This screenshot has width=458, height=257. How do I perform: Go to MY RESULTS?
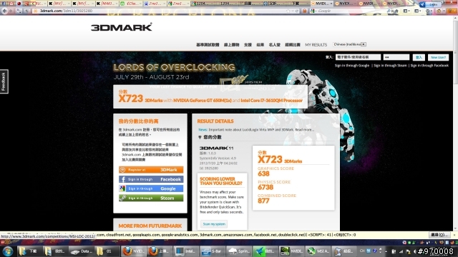tap(316, 44)
